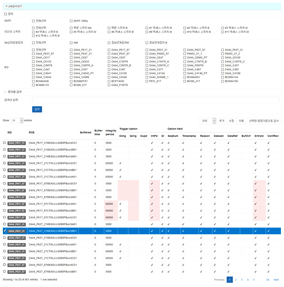Image resolution: width=284 pixels, height=287 pixels.
Task: Click the Timestamp column header
Action: tap(189, 136)
